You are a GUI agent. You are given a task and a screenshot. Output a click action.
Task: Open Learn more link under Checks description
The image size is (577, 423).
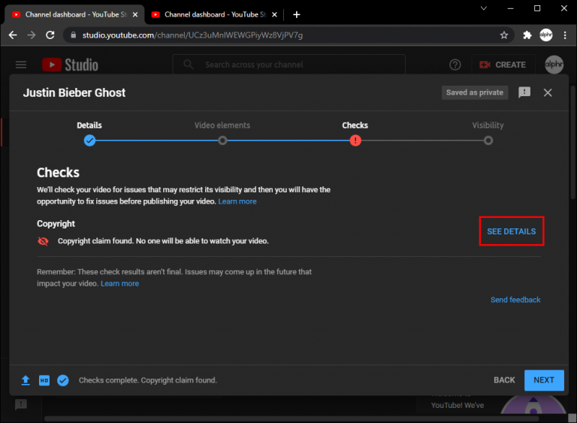[237, 201]
